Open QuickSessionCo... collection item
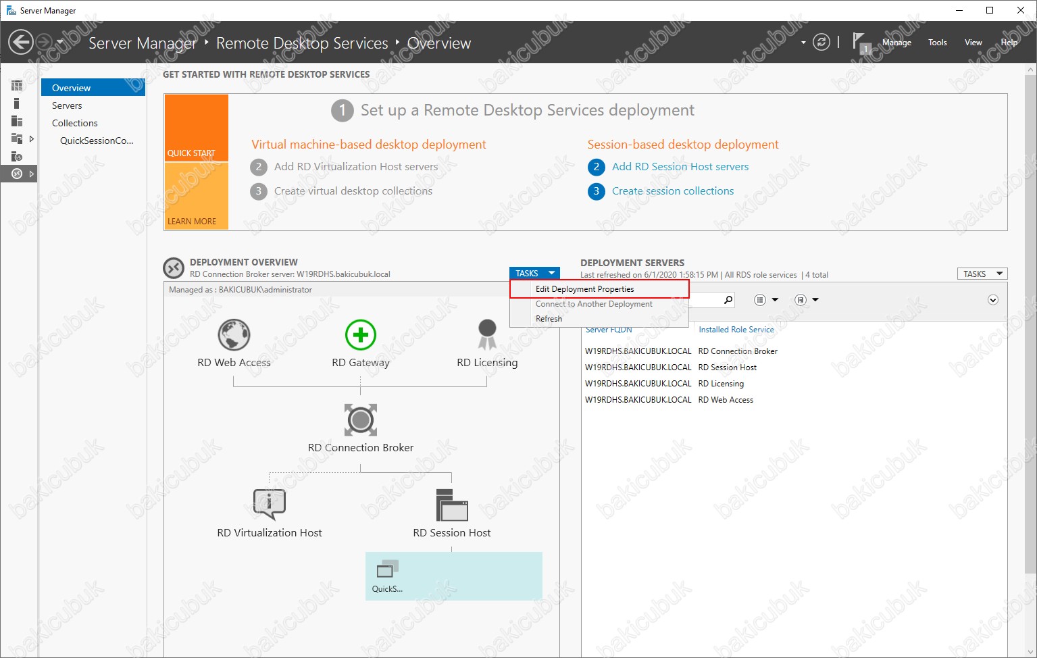 97,141
